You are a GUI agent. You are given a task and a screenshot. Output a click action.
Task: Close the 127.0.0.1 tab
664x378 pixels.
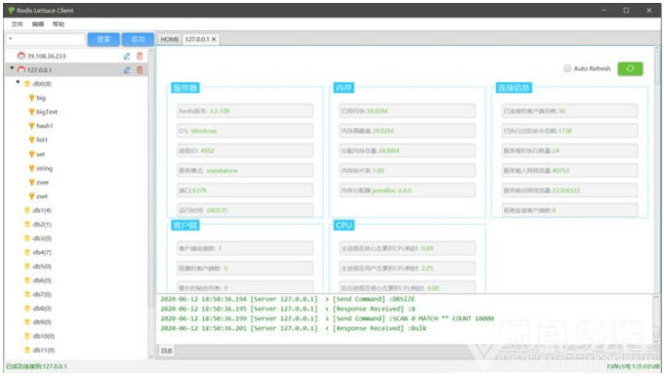pos(214,39)
